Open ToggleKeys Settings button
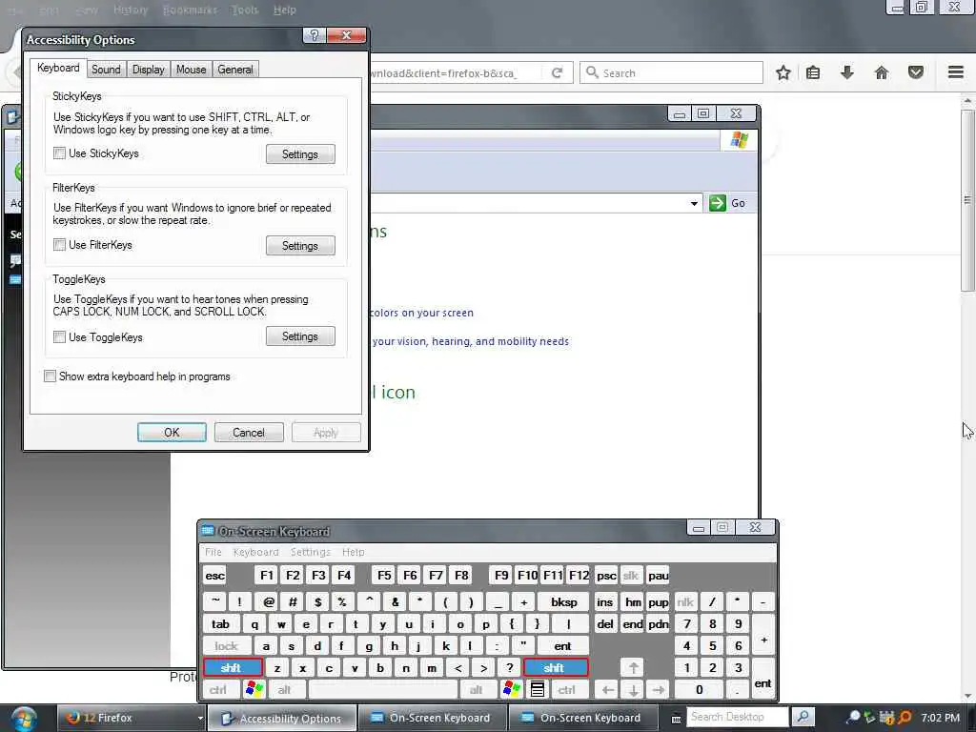 300,336
